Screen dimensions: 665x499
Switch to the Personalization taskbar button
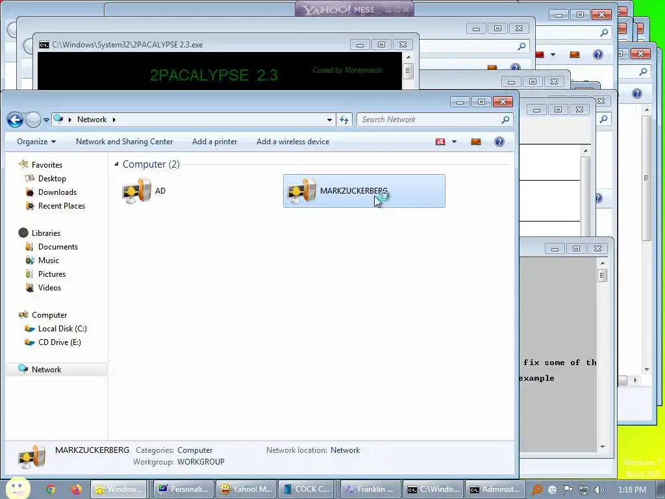coord(182,489)
